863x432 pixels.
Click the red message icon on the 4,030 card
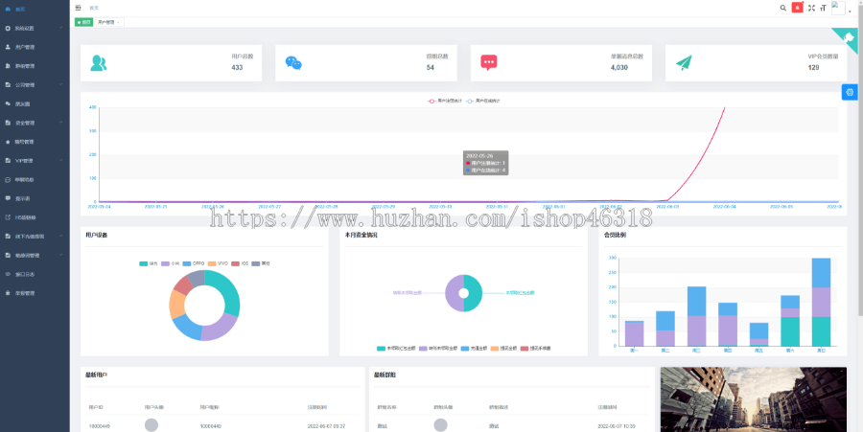click(489, 62)
